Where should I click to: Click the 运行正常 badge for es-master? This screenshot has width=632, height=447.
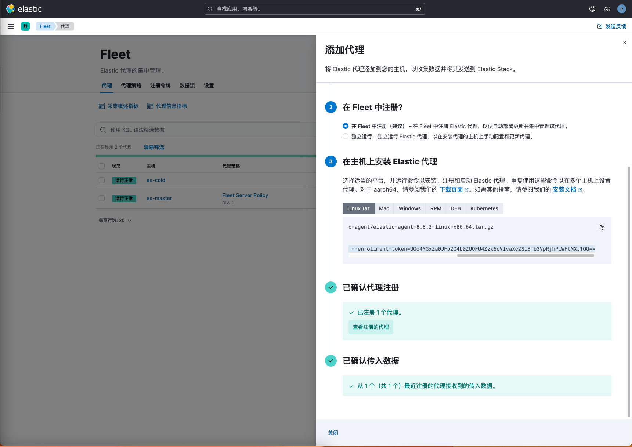click(124, 198)
